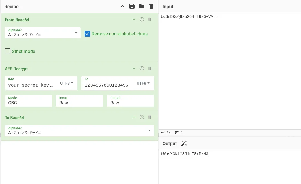This screenshot has height=184, width=301.
Task: Click the From Base64 operation title
Action: pyautogui.click(x=17, y=20)
